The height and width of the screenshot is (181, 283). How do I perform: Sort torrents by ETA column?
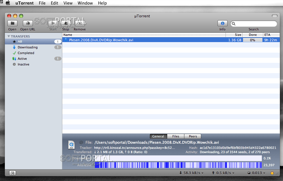[272, 35]
